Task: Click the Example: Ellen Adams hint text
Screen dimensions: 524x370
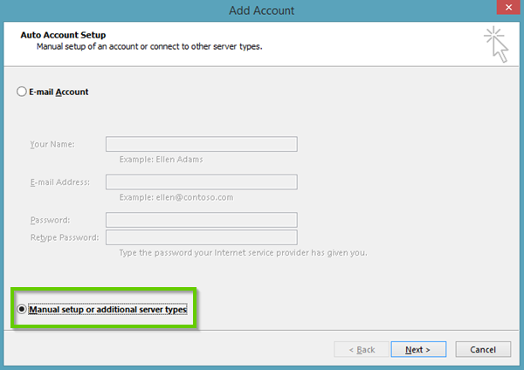Action: pos(160,160)
